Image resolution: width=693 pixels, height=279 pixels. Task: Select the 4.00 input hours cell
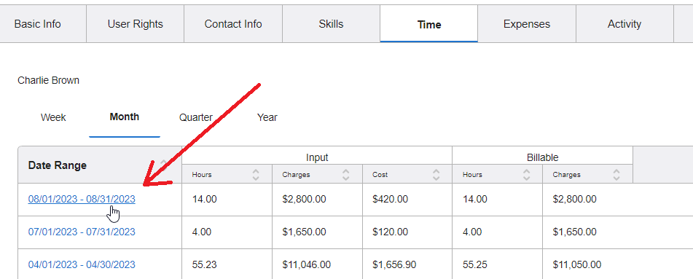pos(227,232)
